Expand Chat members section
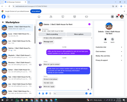The height and width of the screenshot is (102, 127). (109, 52)
